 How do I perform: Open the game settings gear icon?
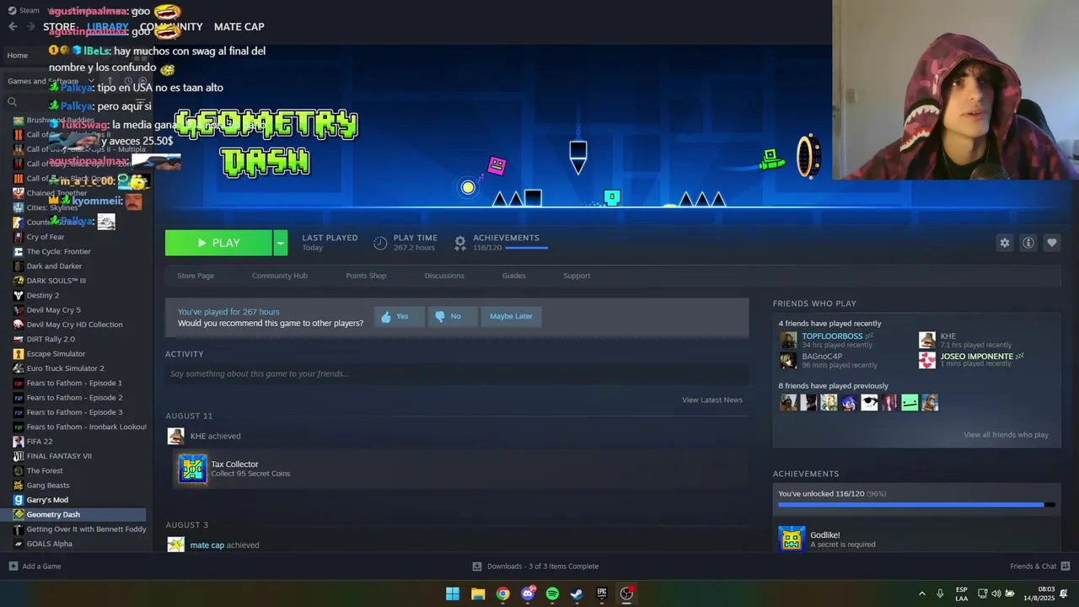pos(1004,243)
